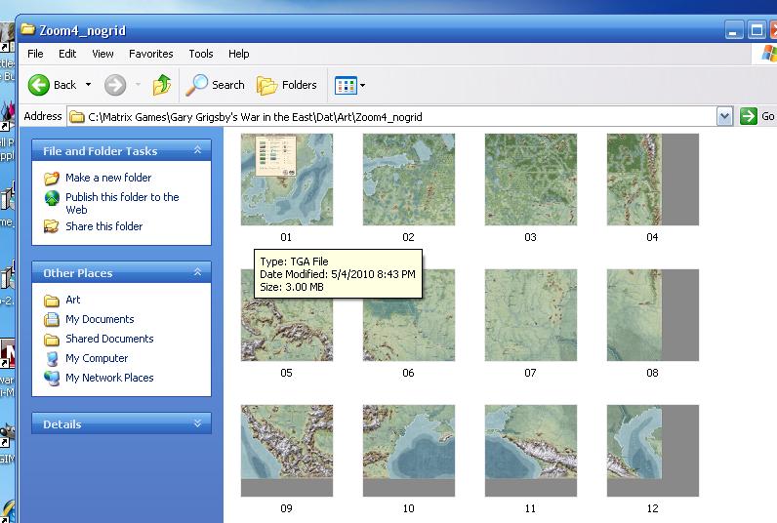Toggle the Folders pane button
Screen dimensions: 777x523
point(287,85)
